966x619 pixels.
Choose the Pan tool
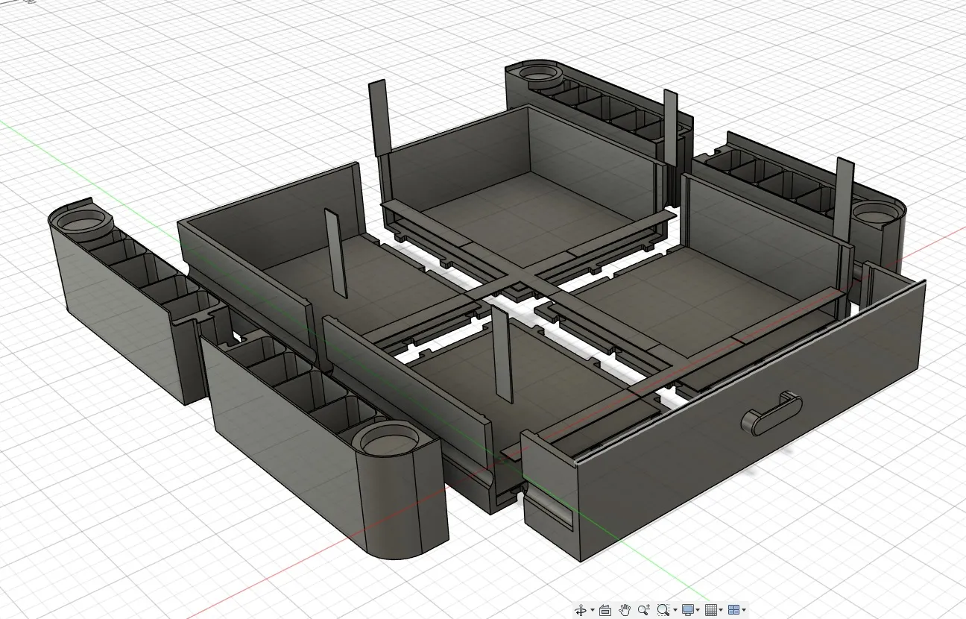click(x=625, y=609)
